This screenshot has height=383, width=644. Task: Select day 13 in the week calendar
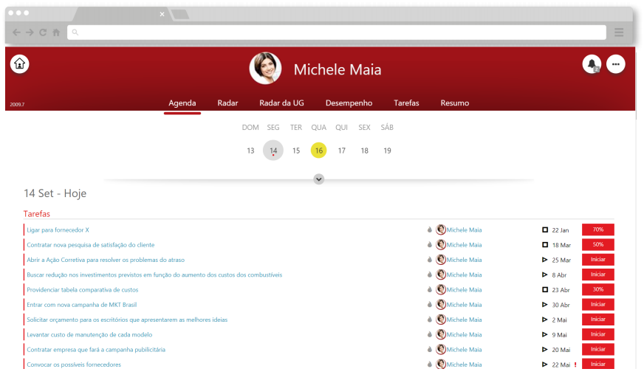250,151
